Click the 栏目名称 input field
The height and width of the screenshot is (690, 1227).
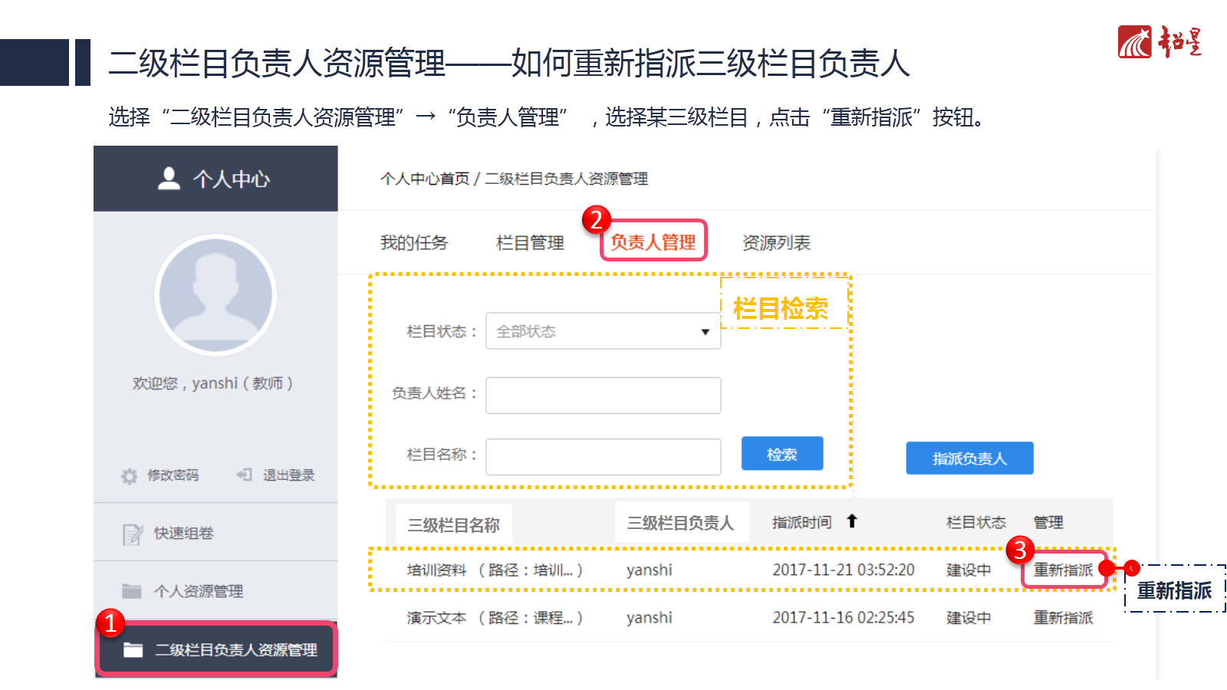[603, 457]
